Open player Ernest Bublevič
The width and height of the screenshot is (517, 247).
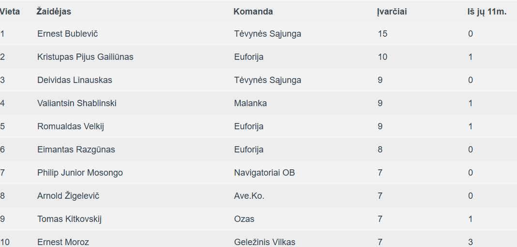coord(68,34)
